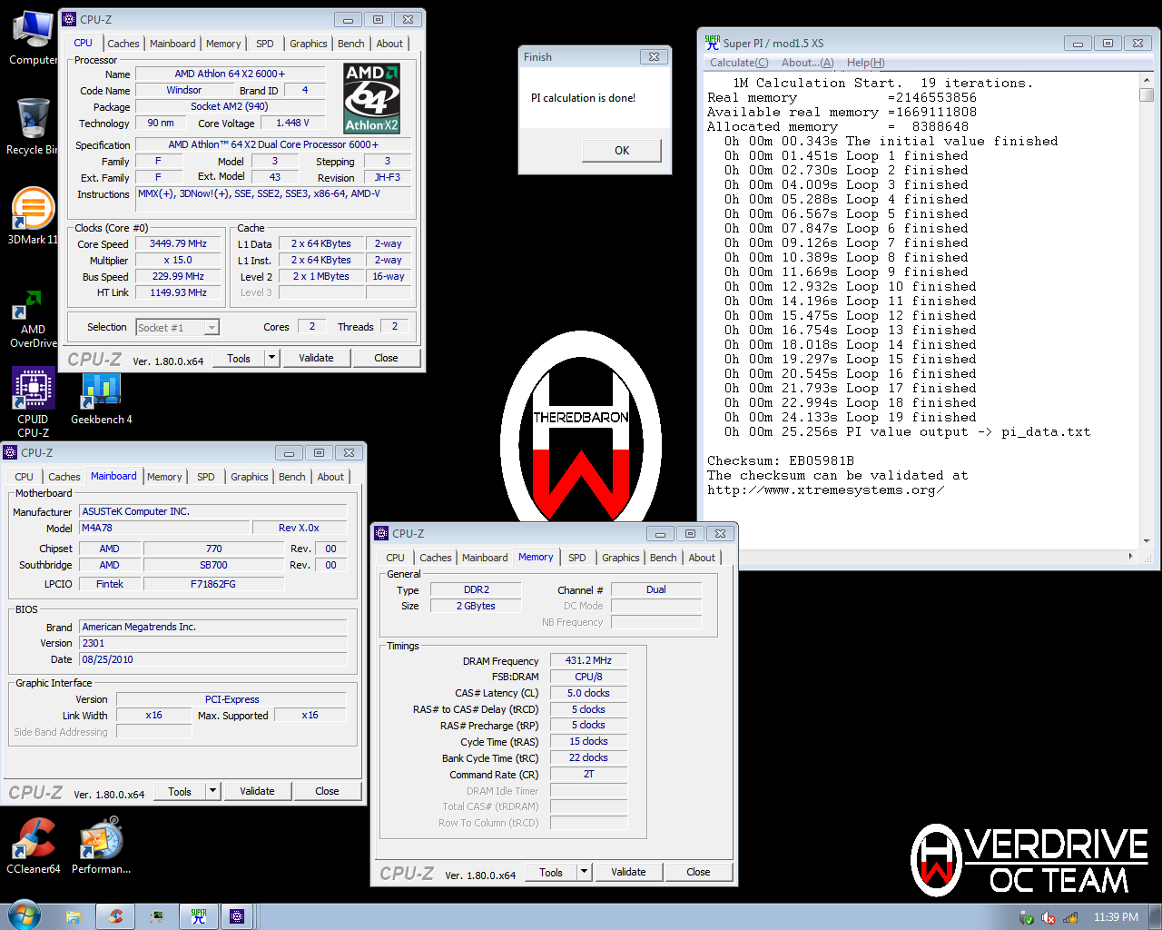Image resolution: width=1162 pixels, height=930 pixels.
Task: Select Memory tab in CPU-Z Mainboard window
Action: pyautogui.click(x=164, y=477)
